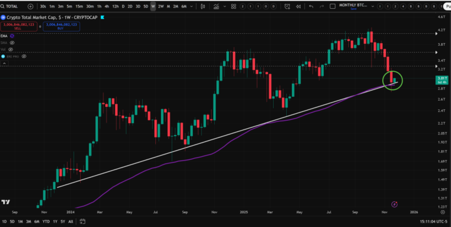Screen dimensions: 451x227
Task: Click the MONTHLY BTC layout name
Action: [x=353, y=5]
